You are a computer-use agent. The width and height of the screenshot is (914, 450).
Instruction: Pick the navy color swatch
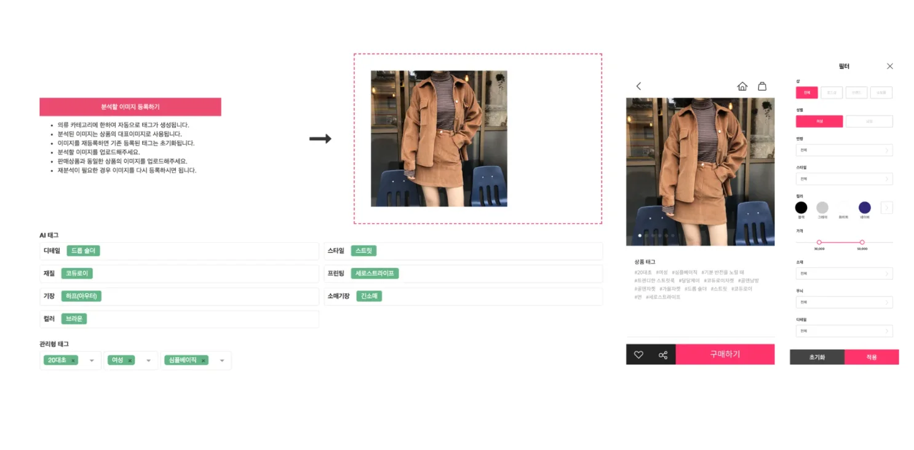(864, 208)
